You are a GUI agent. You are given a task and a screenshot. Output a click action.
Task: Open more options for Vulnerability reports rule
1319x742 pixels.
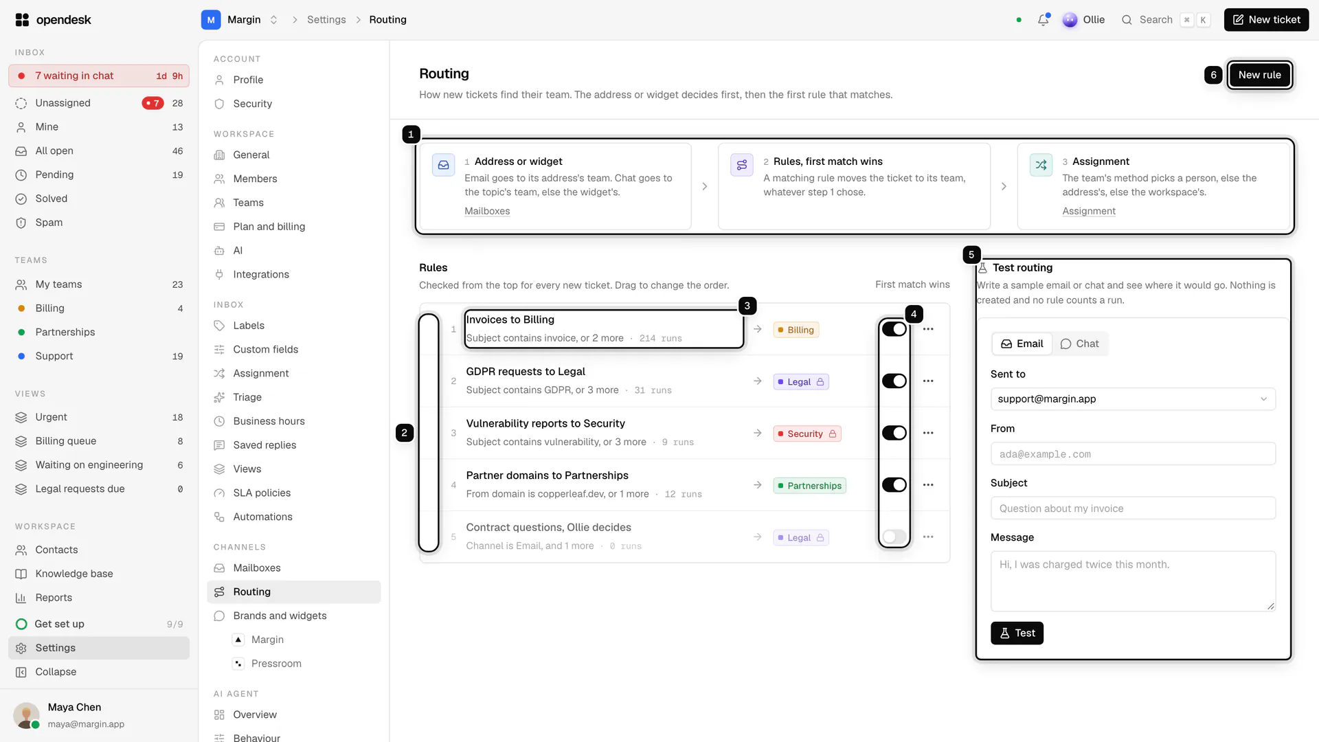click(x=928, y=433)
